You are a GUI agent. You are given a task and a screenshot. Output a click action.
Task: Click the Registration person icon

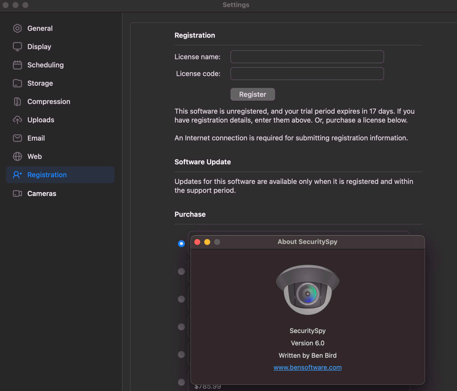tap(17, 175)
